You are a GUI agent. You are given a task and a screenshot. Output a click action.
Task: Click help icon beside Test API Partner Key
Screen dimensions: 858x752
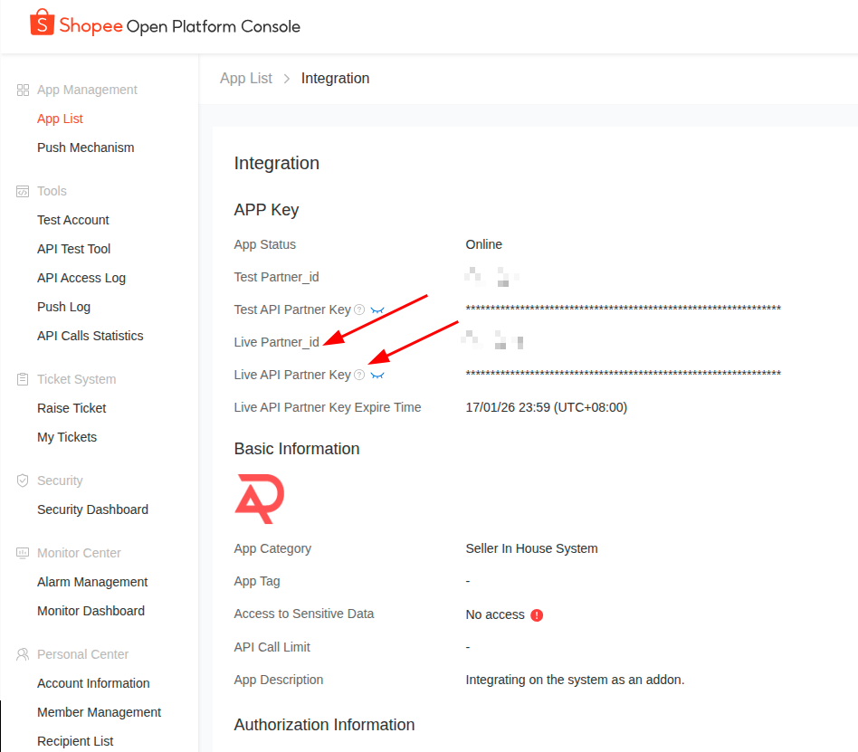(359, 309)
